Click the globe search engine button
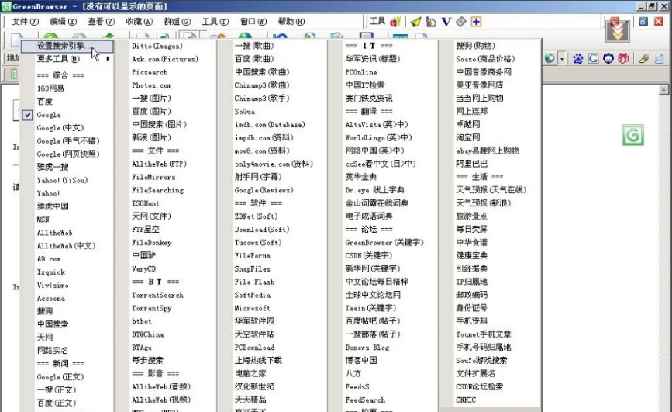Screen dimensions: 672x412 pyautogui.click(x=550, y=58)
